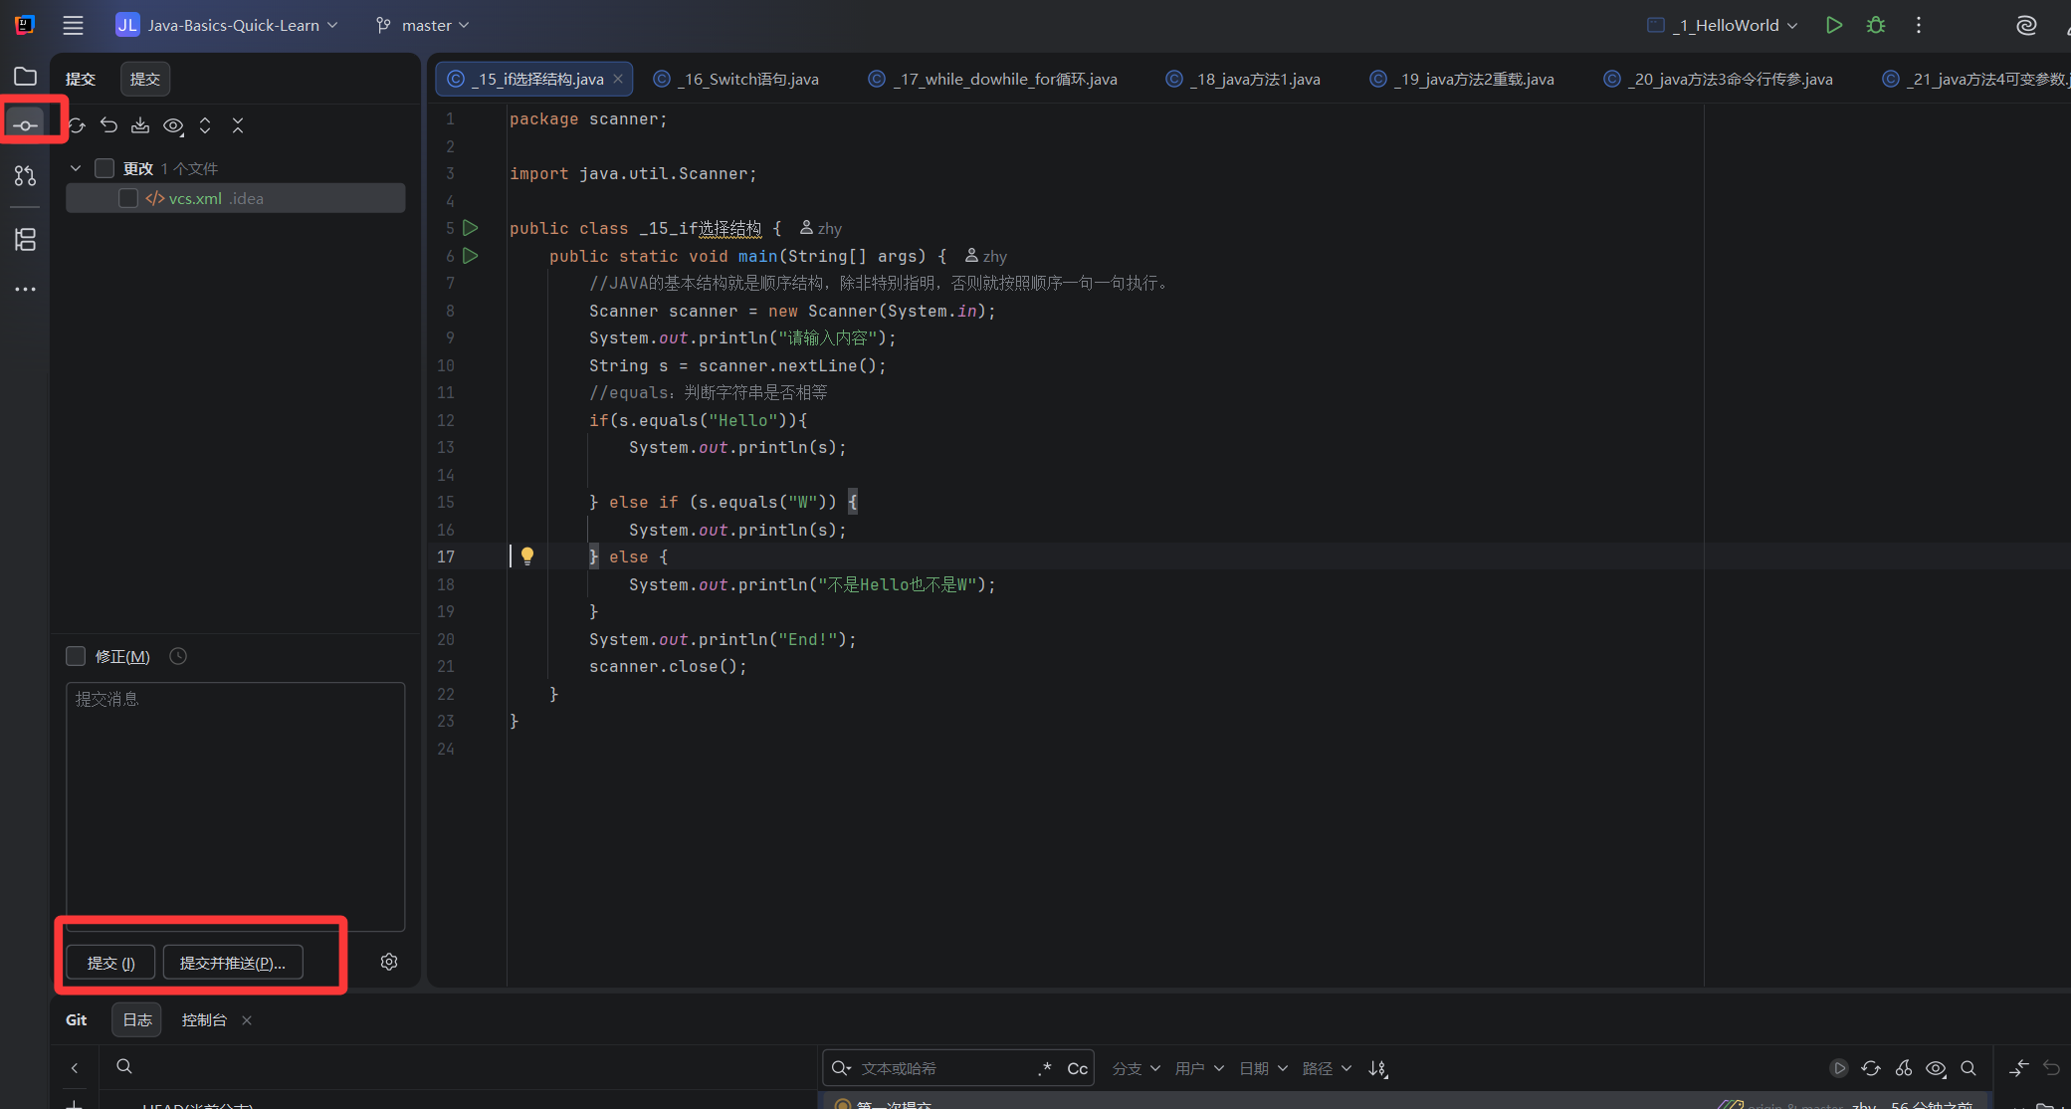Open the 控制台 console tab
This screenshot has height=1109, width=2071.
tap(203, 1019)
